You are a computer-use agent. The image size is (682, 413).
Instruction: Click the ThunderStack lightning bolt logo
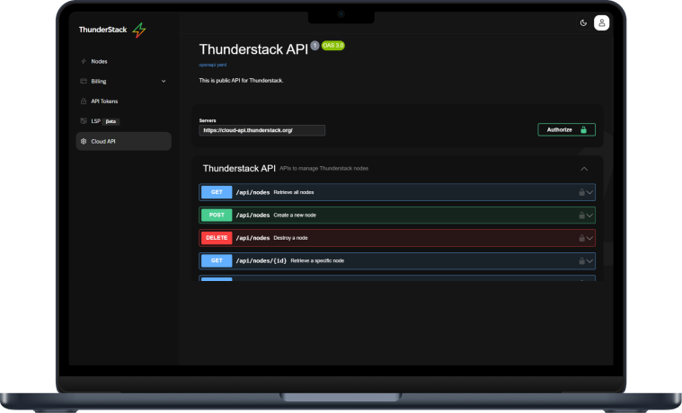point(138,30)
